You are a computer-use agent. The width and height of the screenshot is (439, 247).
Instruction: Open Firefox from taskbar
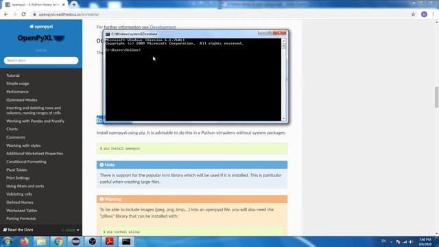tap(25, 242)
